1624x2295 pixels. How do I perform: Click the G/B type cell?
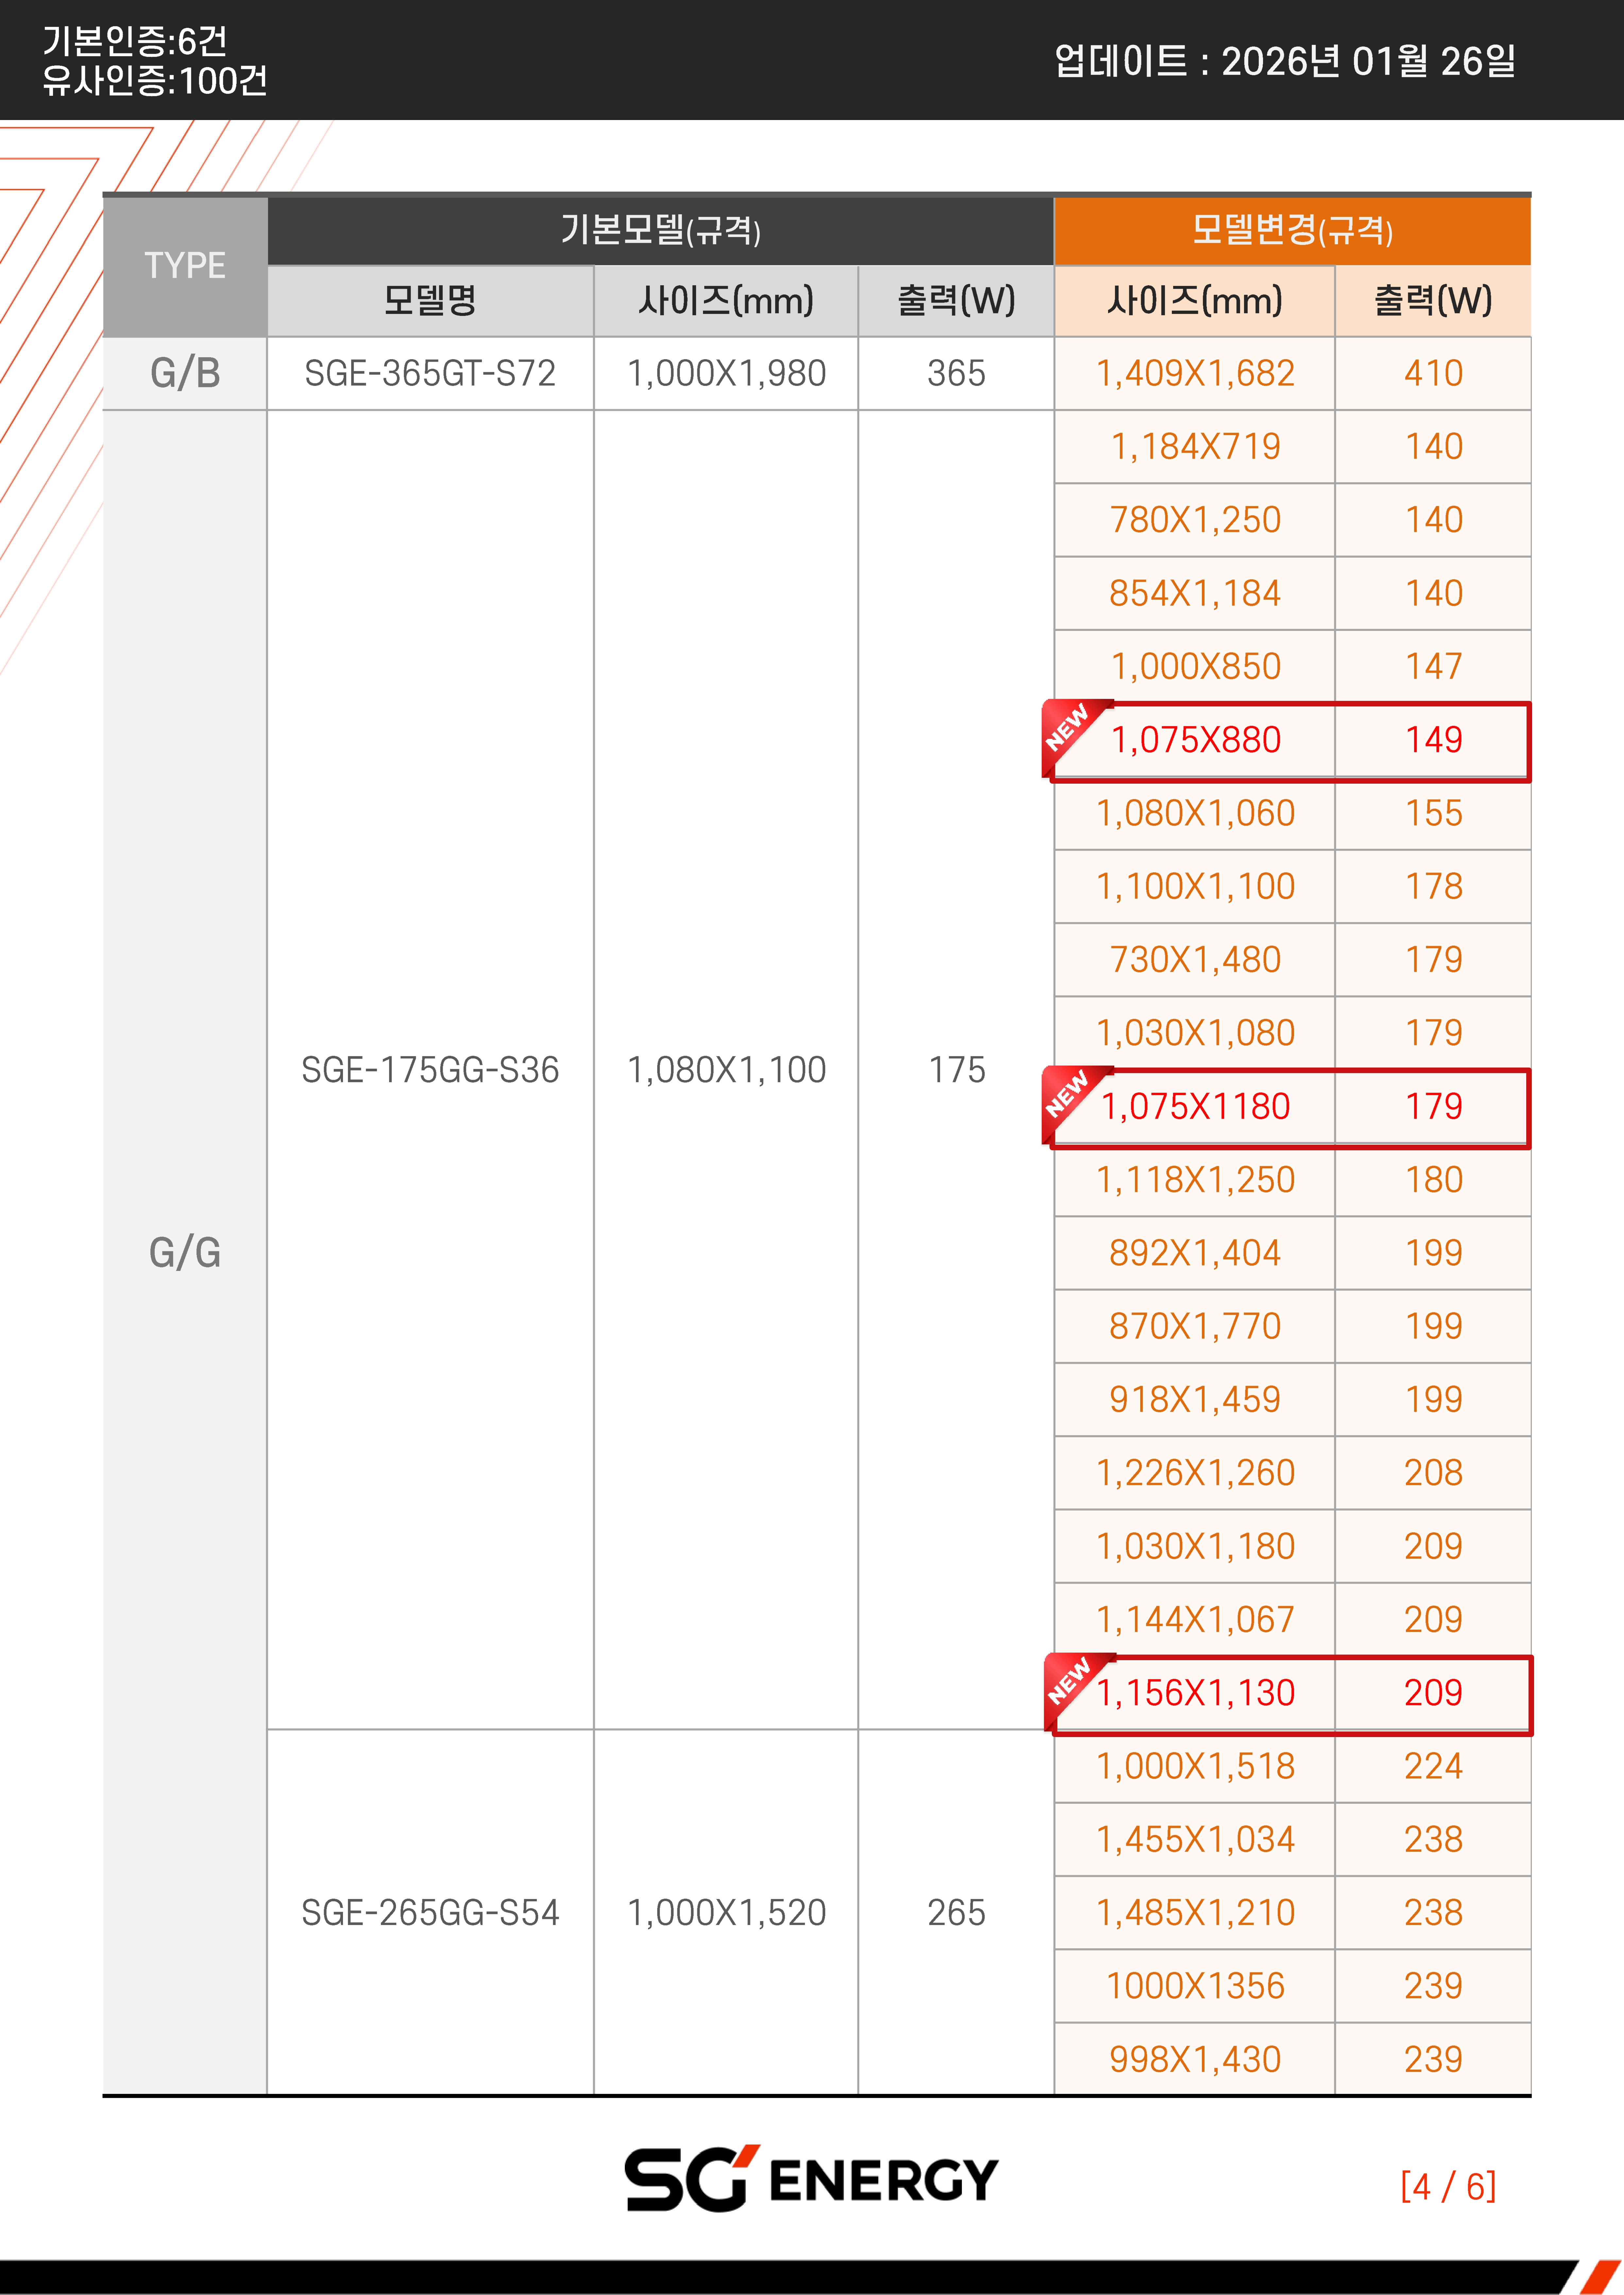[x=185, y=373]
